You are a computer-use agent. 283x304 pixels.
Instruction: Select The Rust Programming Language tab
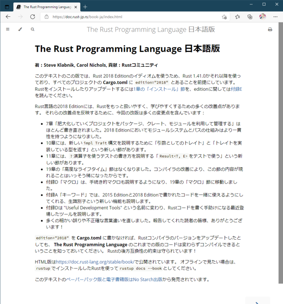47,7
